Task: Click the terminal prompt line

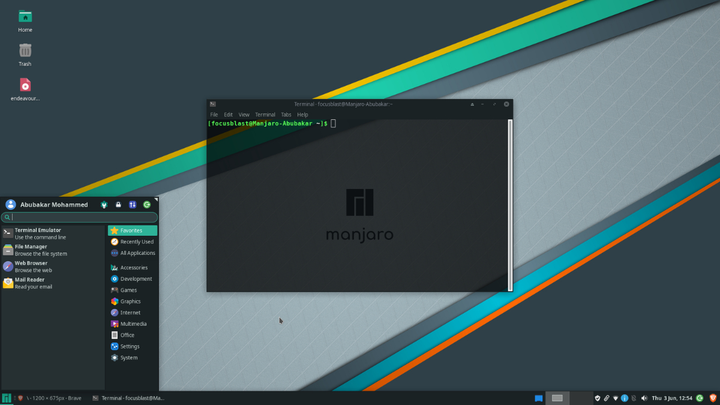Action: tap(272, 124)
